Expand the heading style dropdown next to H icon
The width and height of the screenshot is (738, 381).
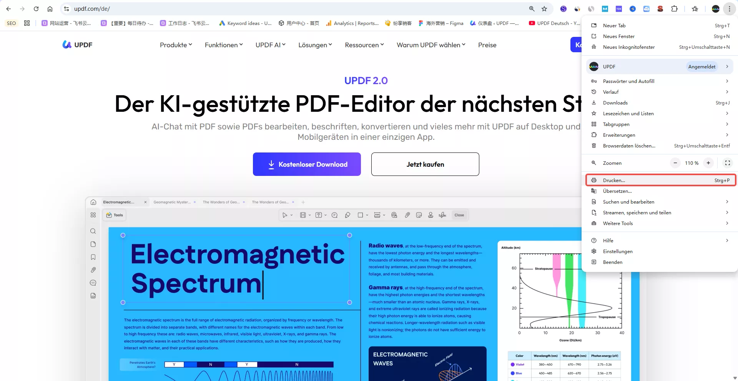click(309, 215)
